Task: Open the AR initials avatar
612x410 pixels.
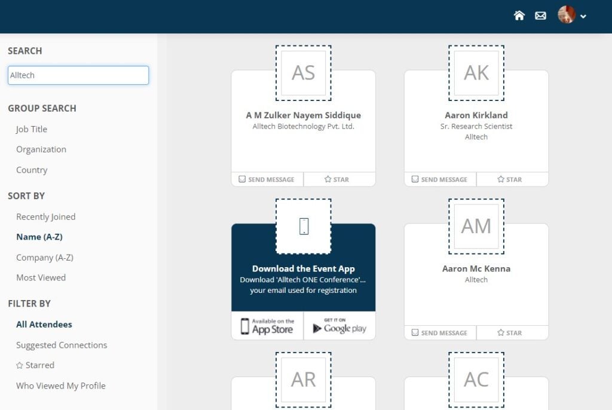Action: pos(303,380)
